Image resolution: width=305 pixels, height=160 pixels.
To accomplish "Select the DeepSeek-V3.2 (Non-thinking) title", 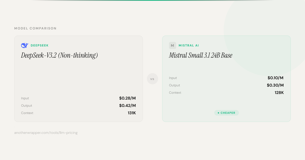I will tap(59, 55).
